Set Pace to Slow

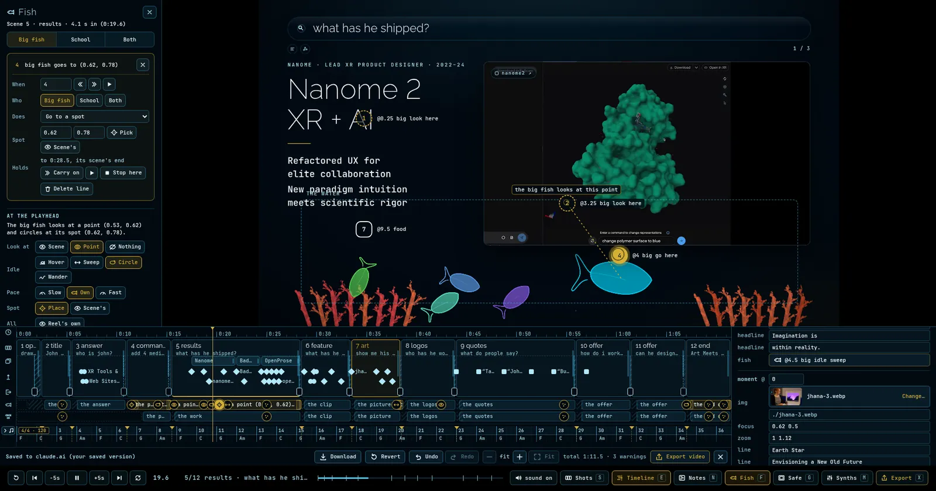(50, 292)
